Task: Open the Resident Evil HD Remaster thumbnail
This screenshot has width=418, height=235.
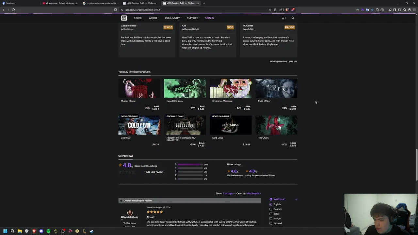Action: [x=185, y=125]
